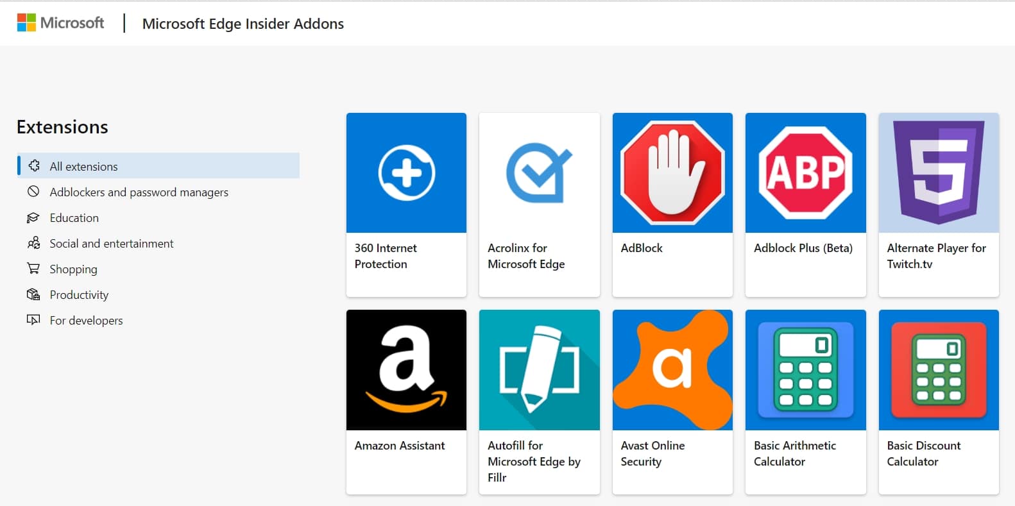Open the Basic Discount Calculator red icon
This screenshot has width=1015, height=506.
(x=939, y=370)
